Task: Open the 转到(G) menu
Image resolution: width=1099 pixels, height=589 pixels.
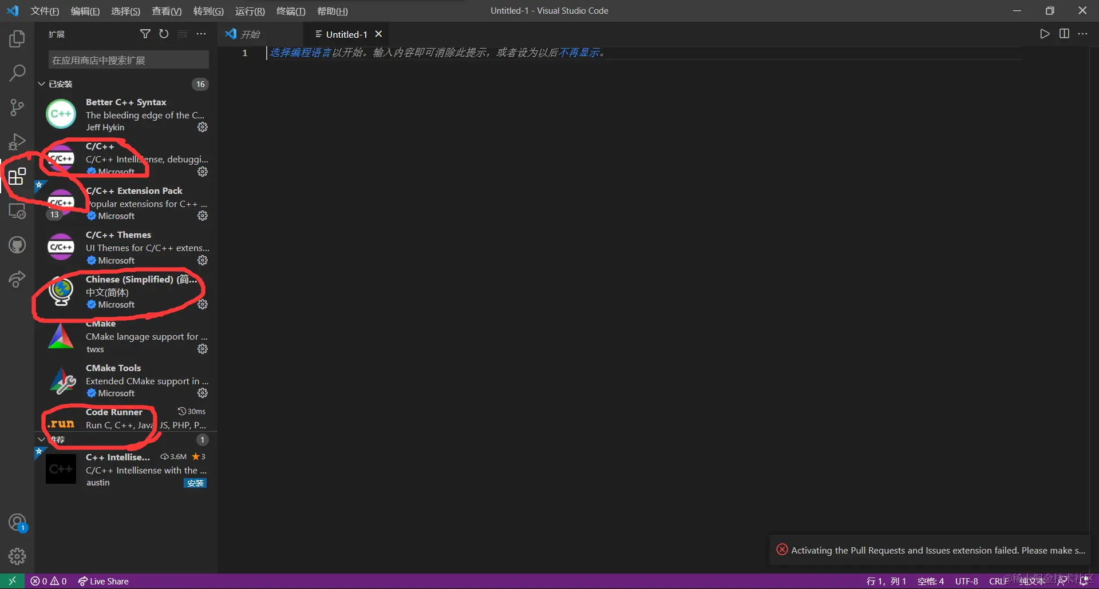Action: tap(208, 11)
